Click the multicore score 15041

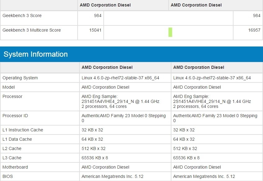[96, 30]
